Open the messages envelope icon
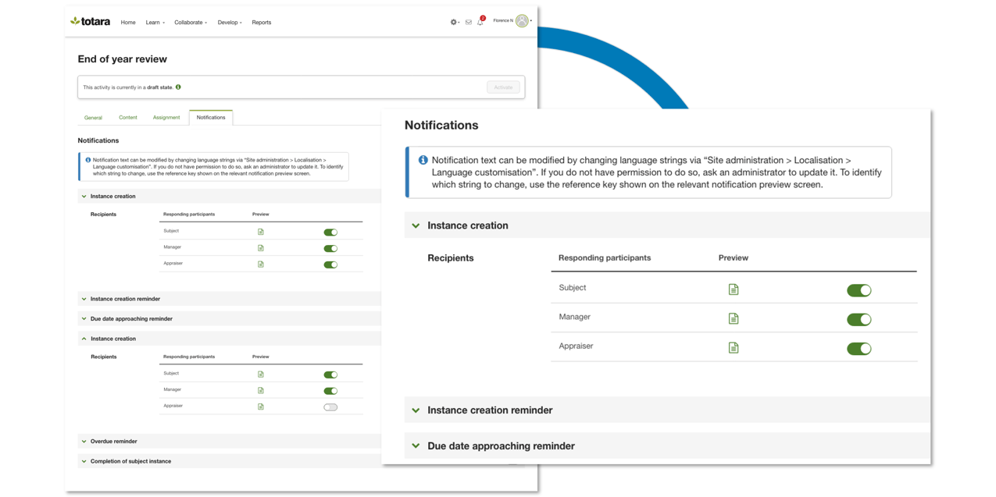This screenshot has width=996, height=497. pos(468,22)
